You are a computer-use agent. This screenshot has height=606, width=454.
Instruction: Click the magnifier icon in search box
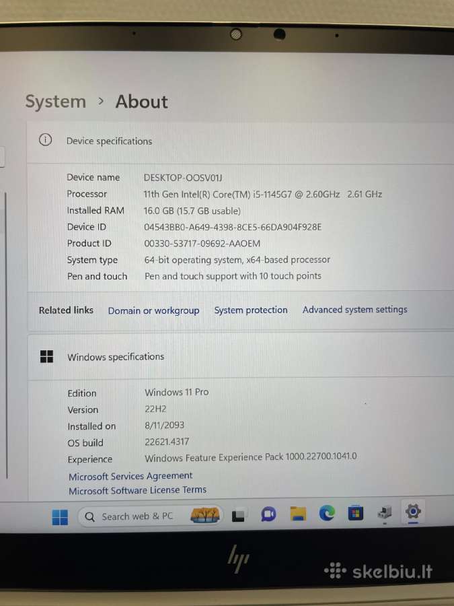click(x=89, y=517)
